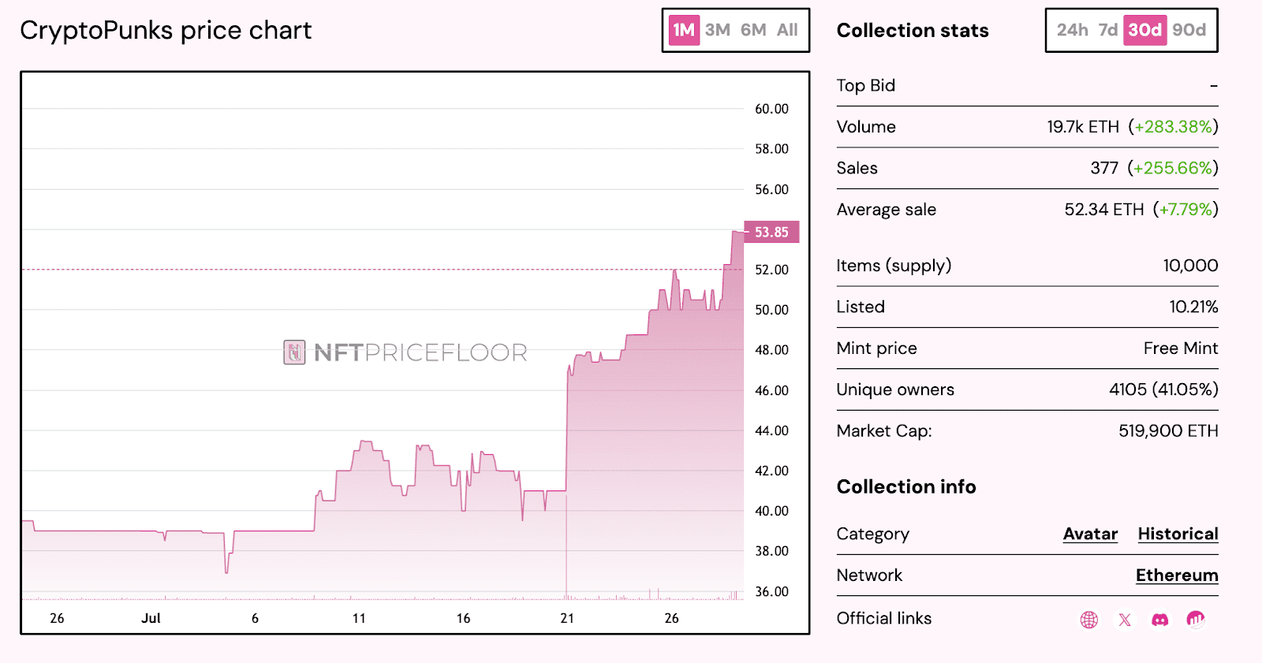Screen dimensions: 1262x663
Task: Click the Collection stats heading
Action: 913,31
